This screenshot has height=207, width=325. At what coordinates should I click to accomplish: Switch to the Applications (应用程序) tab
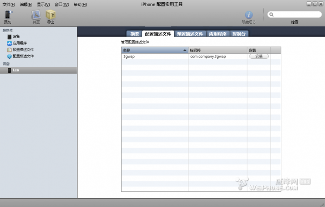(218, 34)
